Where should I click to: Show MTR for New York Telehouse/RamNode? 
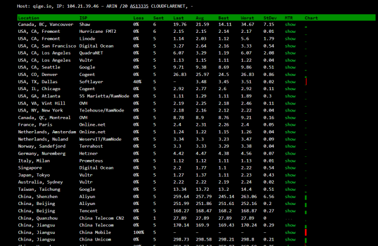[x=290, y=110]
